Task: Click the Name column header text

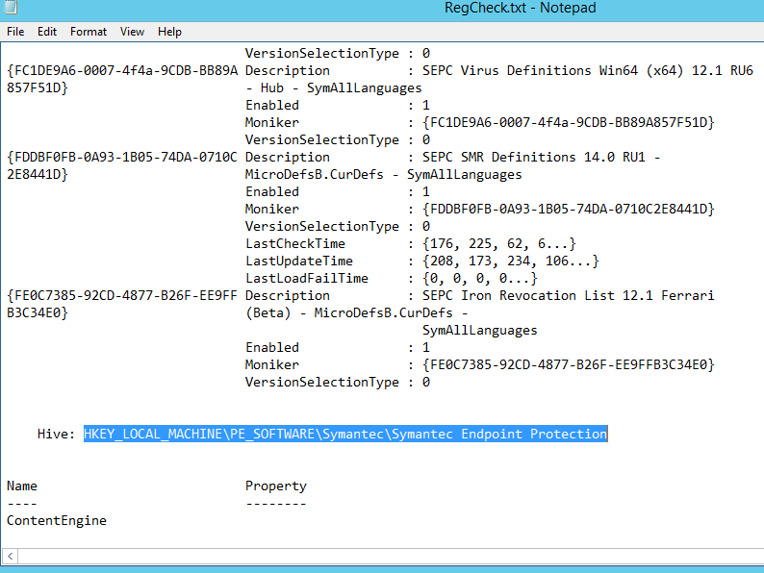Action: (x=22, y=486)
